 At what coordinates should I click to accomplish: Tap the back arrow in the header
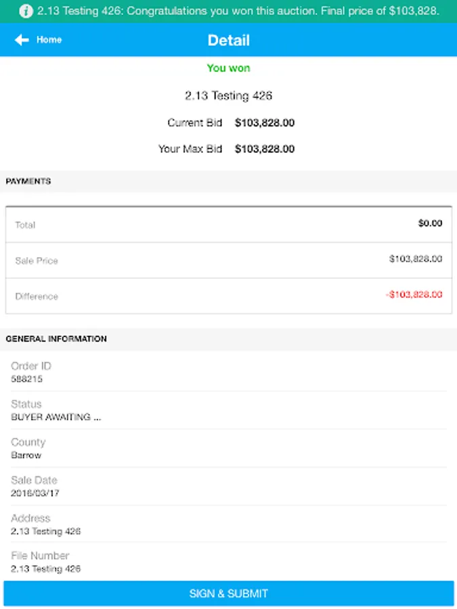point(20,40)
